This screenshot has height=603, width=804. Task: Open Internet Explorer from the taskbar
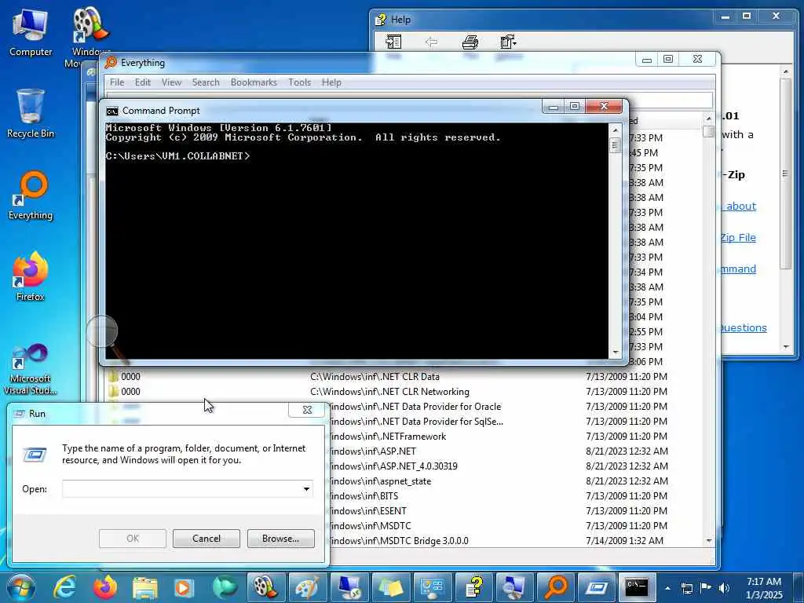[65, 587]
